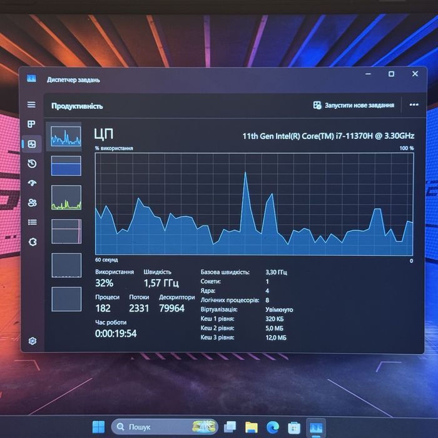Image resolution: width=438 pixels, height=438 pixels.
Task: Open Task View on the taskbar
Action: pos(230,427)
